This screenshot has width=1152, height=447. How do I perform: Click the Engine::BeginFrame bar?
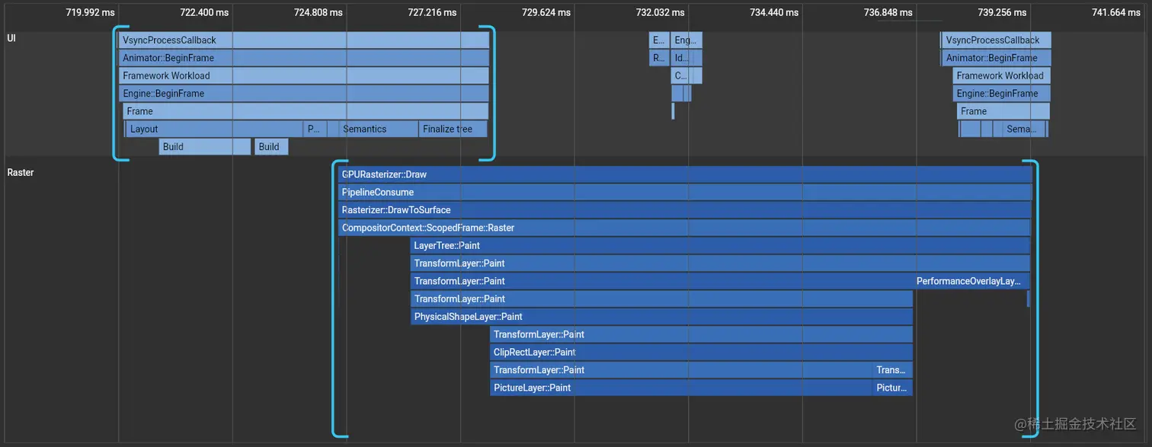click(162, 93)
